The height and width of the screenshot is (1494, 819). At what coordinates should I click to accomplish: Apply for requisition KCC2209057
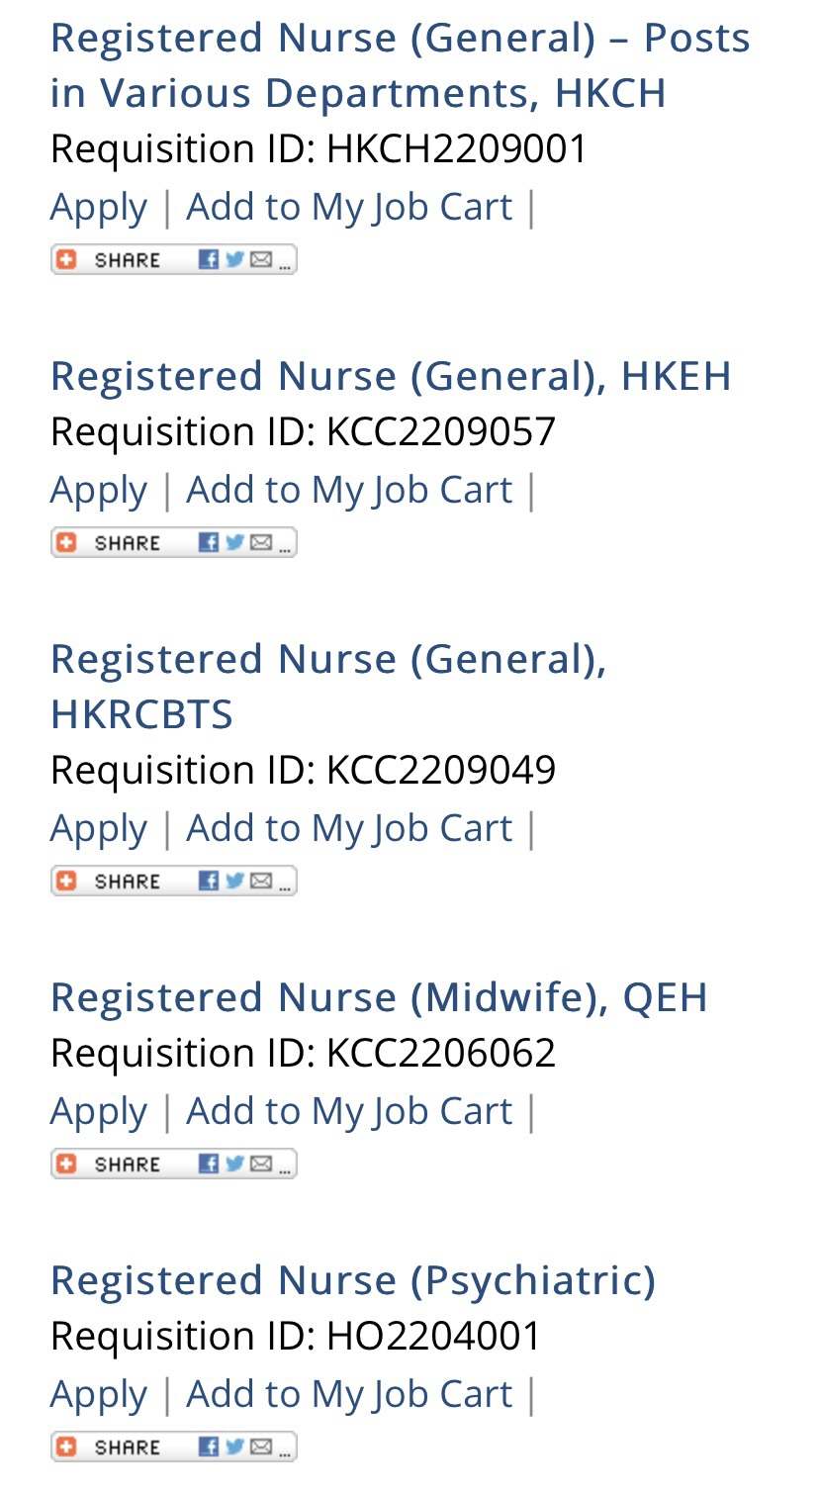[98, 491]
